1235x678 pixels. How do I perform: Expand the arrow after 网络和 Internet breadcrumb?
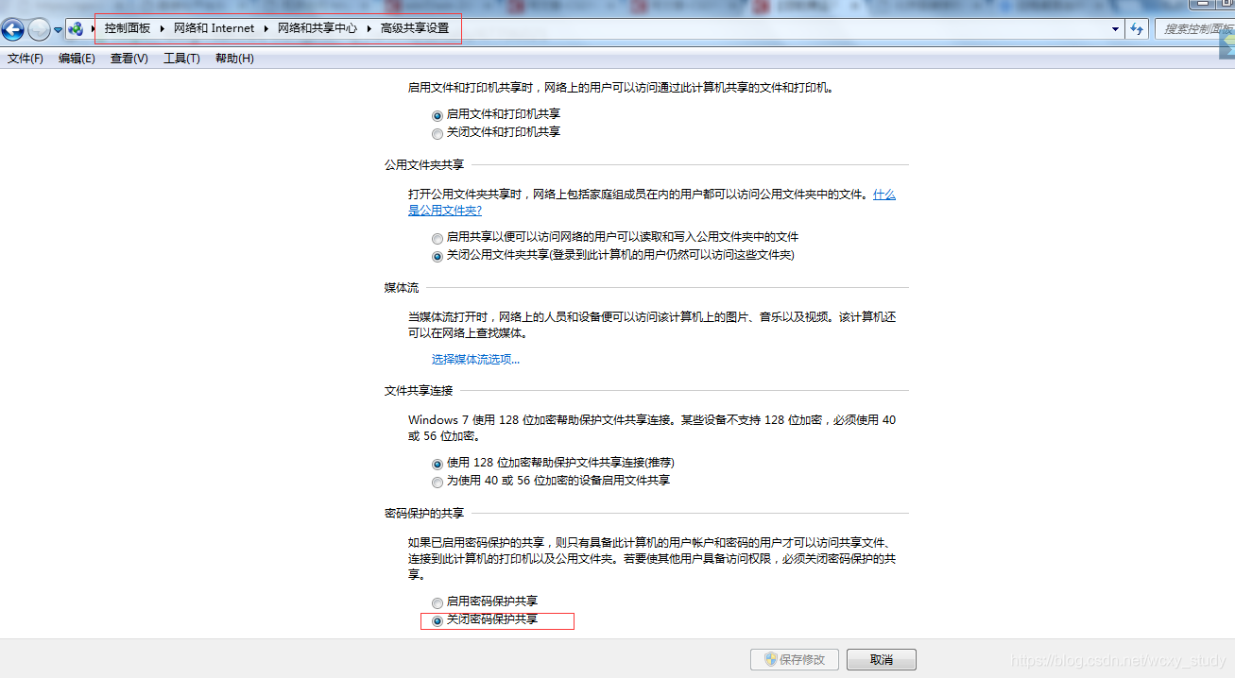[x=266, y=28]
